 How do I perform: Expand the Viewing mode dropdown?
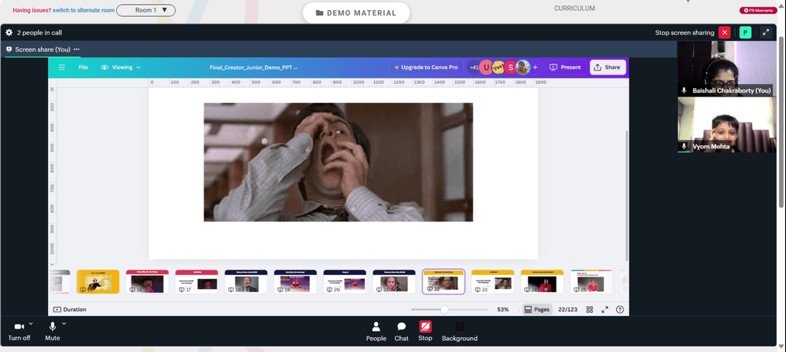point(121,68)
